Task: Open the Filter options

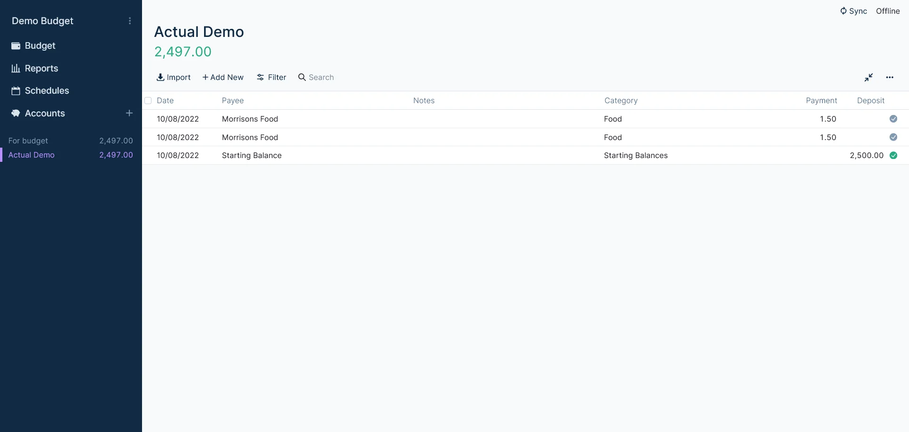Action: [271, 78]
